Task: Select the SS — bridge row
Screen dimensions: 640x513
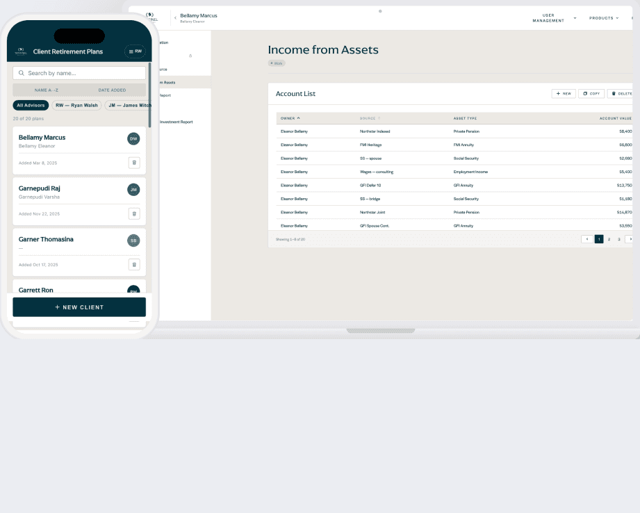Action: point(454,199)
